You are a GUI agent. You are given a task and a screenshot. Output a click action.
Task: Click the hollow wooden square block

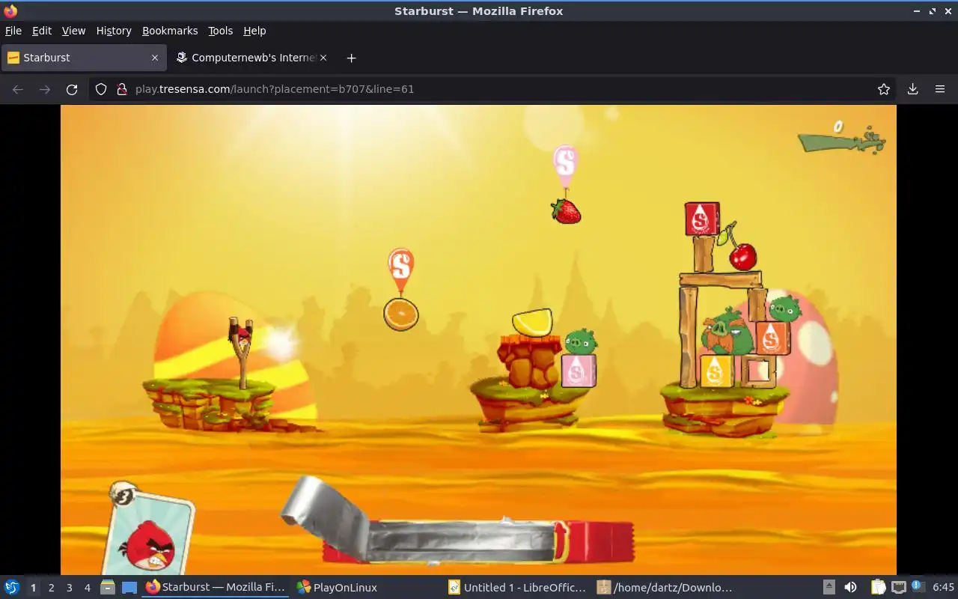coord(758,372)
